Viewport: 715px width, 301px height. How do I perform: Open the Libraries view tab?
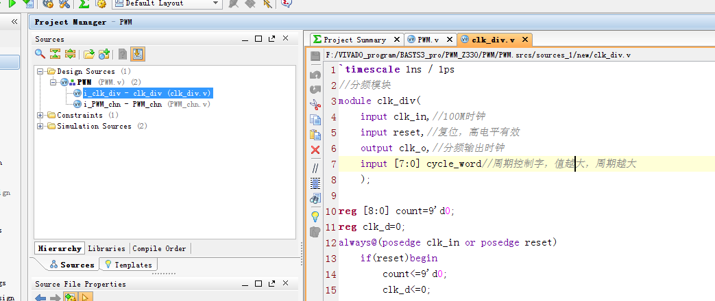coord(106,248)
